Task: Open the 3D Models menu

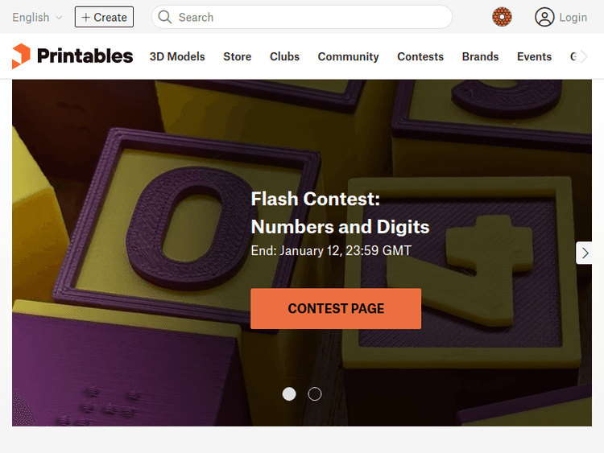Action: coord(177,56)
